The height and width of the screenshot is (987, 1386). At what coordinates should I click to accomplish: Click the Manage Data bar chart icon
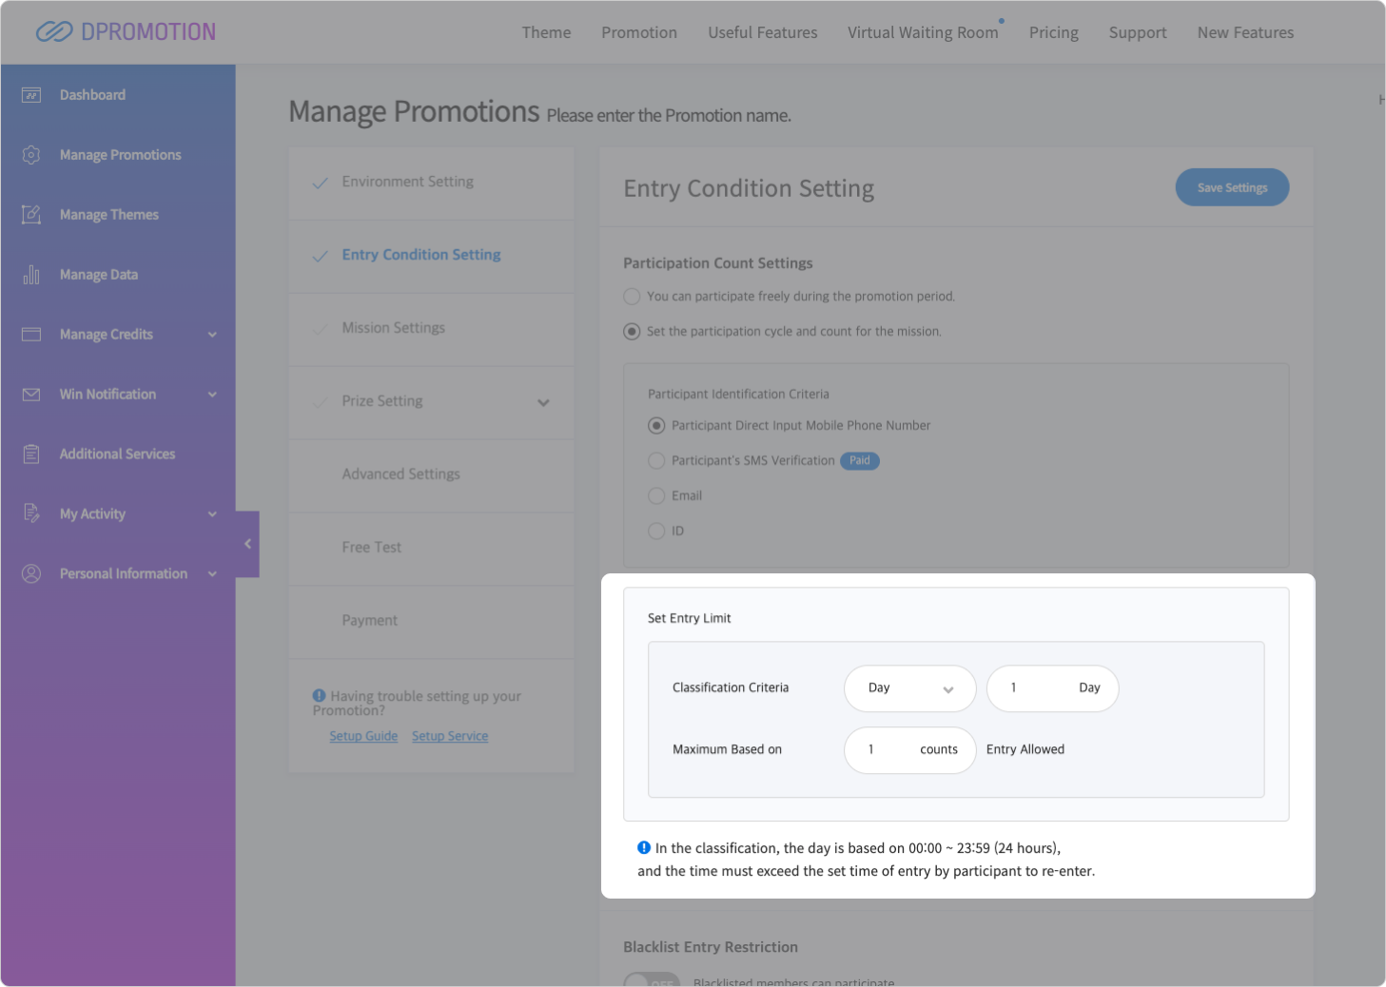coord(31,275)
